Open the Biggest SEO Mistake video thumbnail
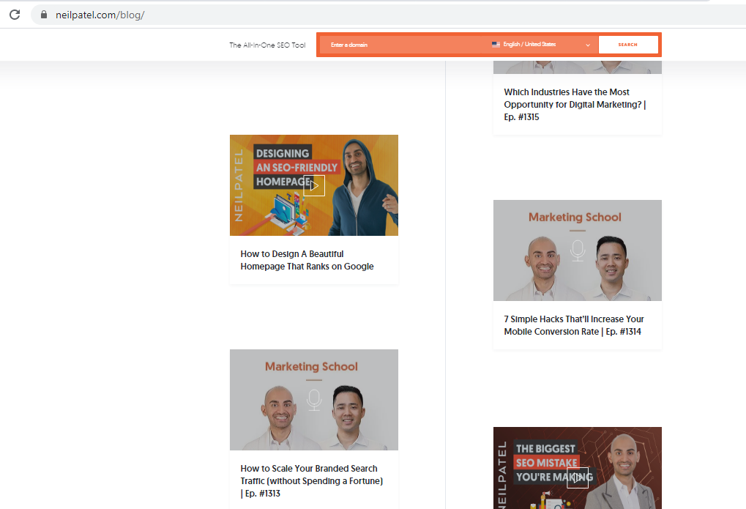 click(x=578, y=468)
